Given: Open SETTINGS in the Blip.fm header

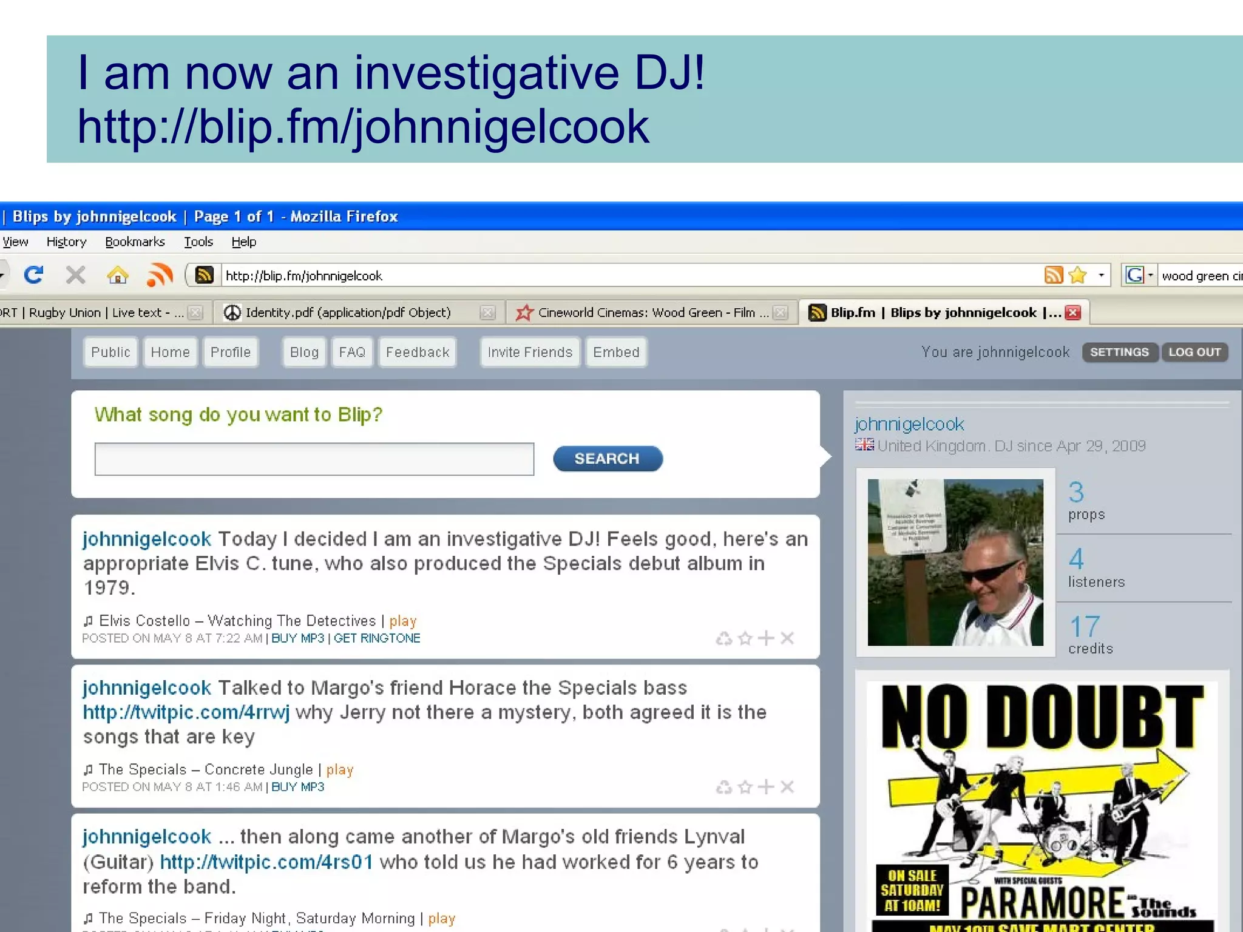Looking at the screenshot, I should click(1119, 352).
